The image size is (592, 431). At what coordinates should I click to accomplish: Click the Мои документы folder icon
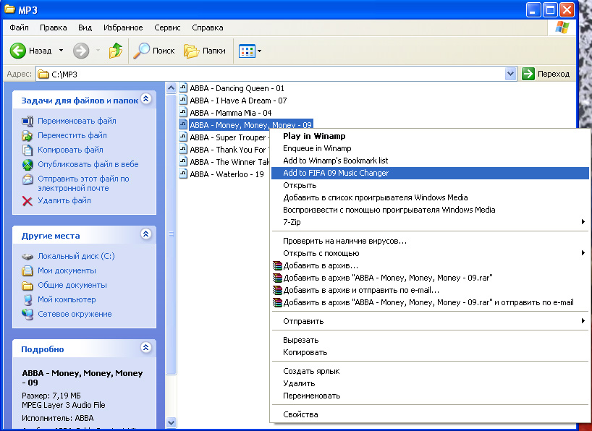(x=28, y=270)
